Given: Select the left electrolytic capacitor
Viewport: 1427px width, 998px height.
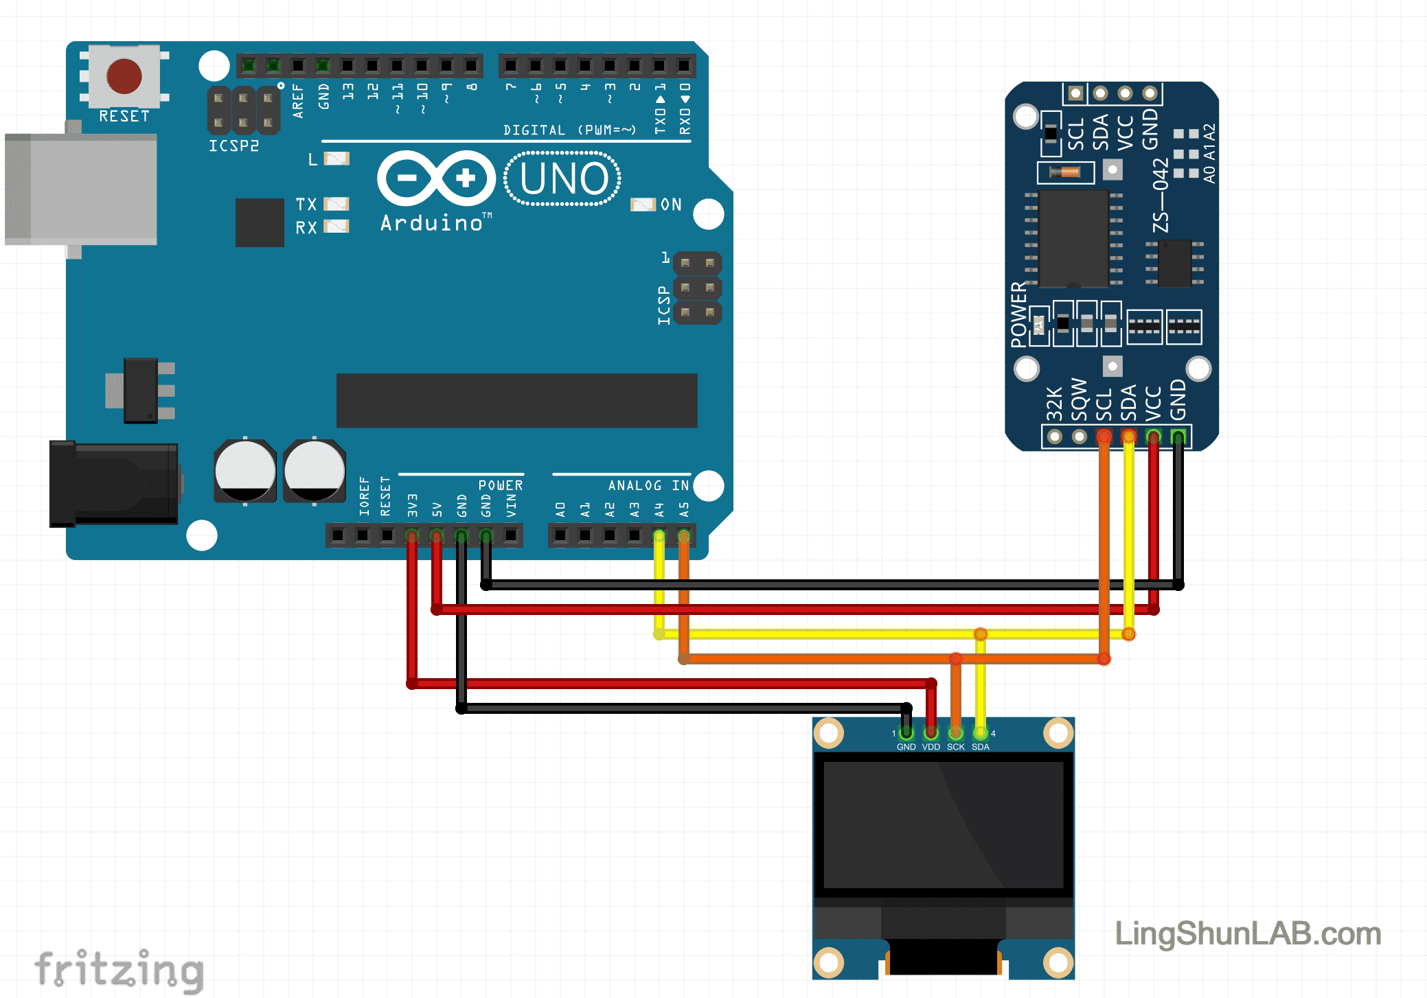Looking at the screenshot, I should coord(245,472).
